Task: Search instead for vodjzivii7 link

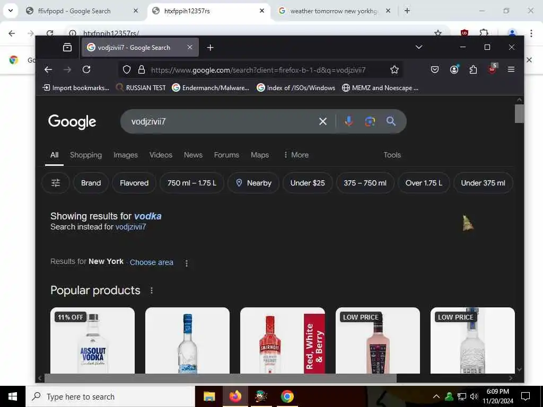Action: [130, 227]
